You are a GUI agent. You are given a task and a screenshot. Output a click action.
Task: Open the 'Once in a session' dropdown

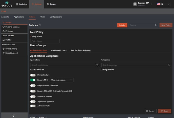[x=62, y=80]
